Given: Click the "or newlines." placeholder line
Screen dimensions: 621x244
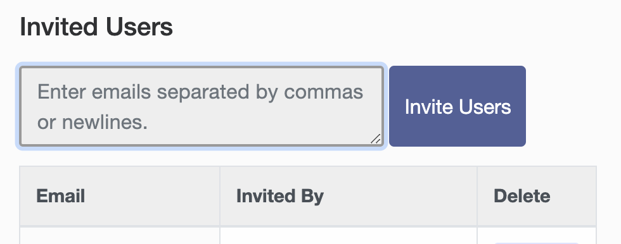Looking at the screenshot, I should point(93,123).
